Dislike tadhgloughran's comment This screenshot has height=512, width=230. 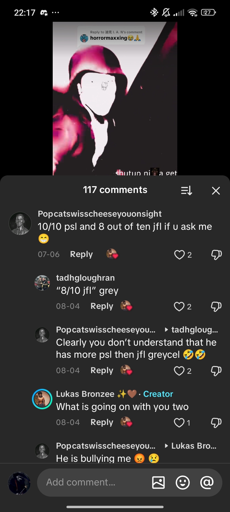(x=216, y=307)
